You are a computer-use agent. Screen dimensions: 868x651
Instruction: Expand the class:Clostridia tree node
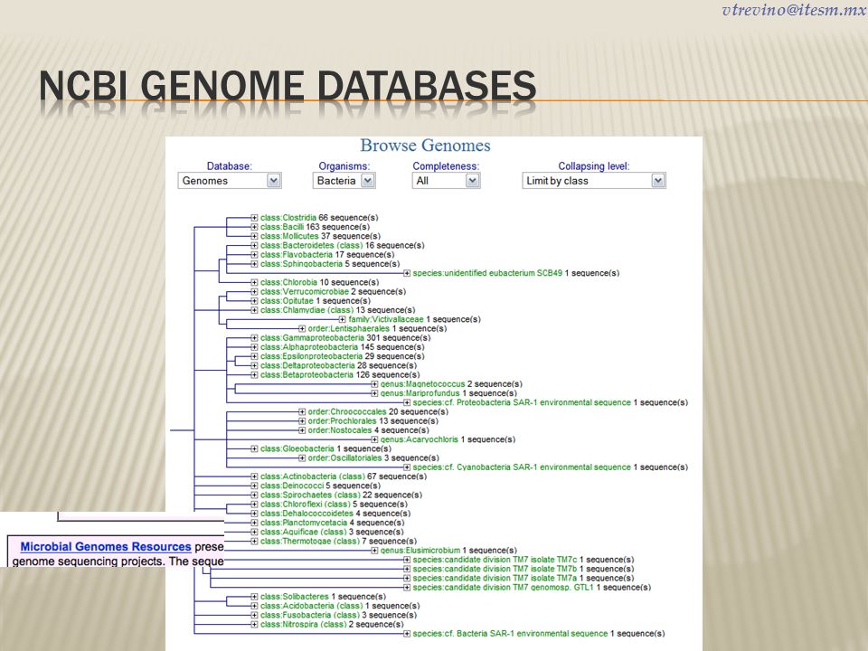(254, 218)
